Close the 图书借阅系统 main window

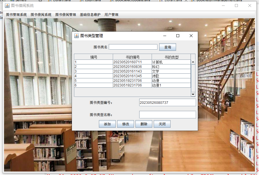250,6
